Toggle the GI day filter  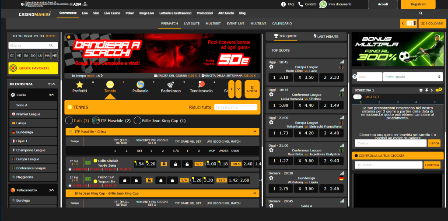(x=12, y=56)
